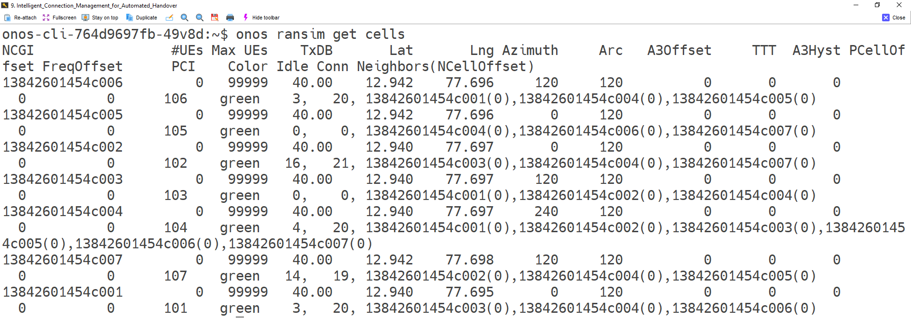Hide the toolbar
This screenshot has height=318, width=911.
265,18
